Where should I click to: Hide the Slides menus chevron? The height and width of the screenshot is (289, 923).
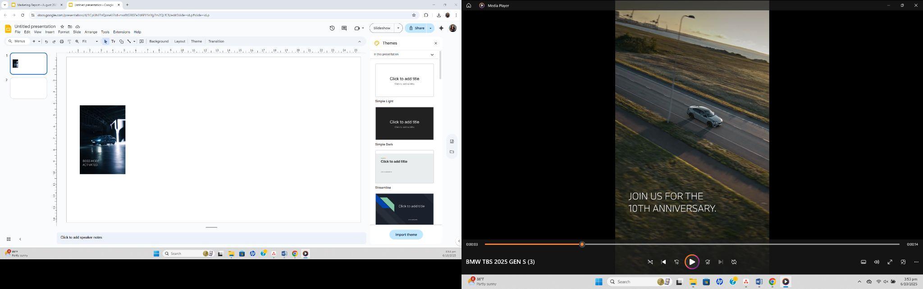coord(359,41)
